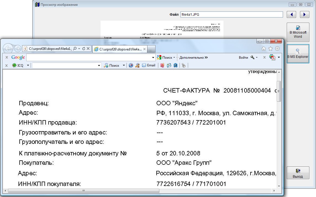Screen dimensions: 316x197
Task: Open the IE home page icon
Action: click(x=264, y=49)
